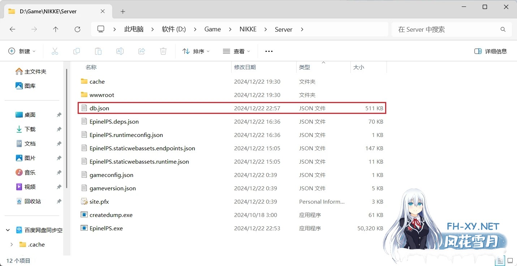
Task: Toggle the 详细信息 details pane
Action: point(491,51)
